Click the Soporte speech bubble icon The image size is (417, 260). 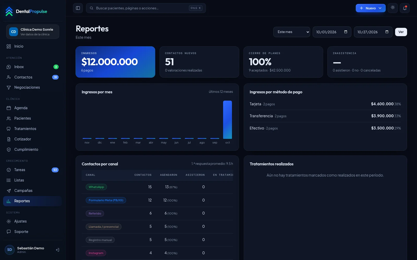[x=9, y=232]
